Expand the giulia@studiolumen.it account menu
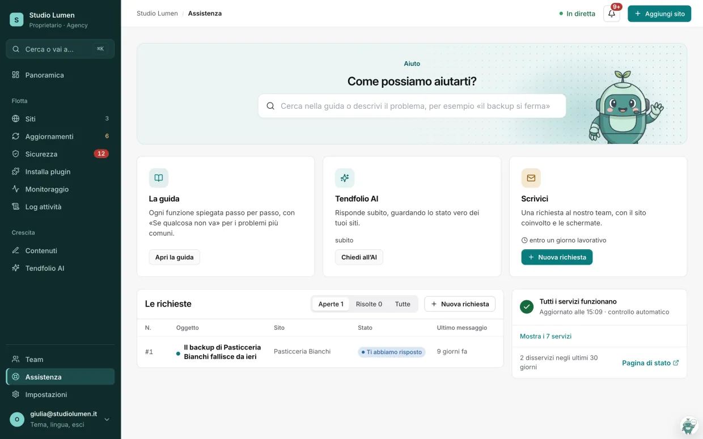Image resolution: width=703 pixels, height=439 pixels. pos(60,419)
